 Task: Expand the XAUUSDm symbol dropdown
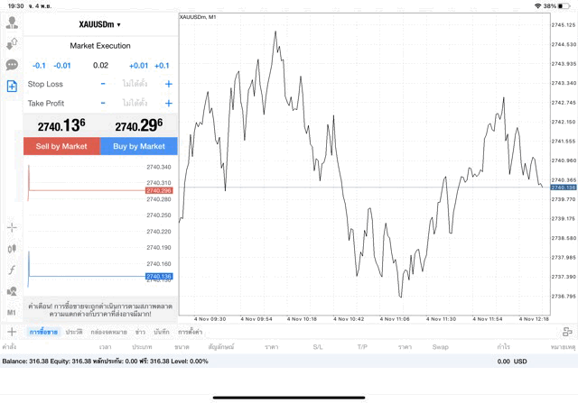[100, 24]
